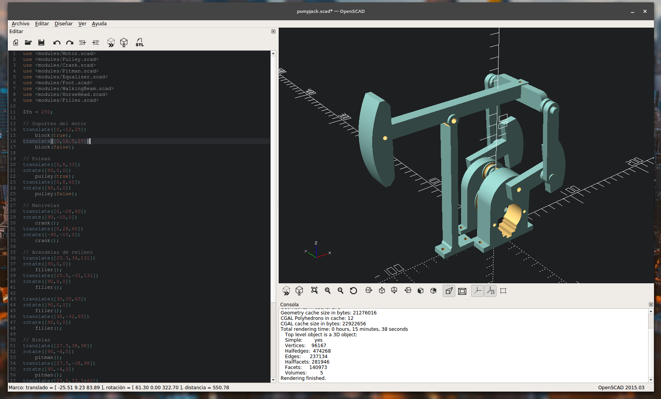Viewport: 661px width, 399px height.
Task: Switch to the Back view
Action: (433, 291)
